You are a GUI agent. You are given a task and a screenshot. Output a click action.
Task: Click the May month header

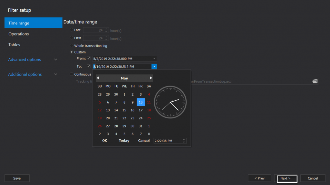coord(124,78)
